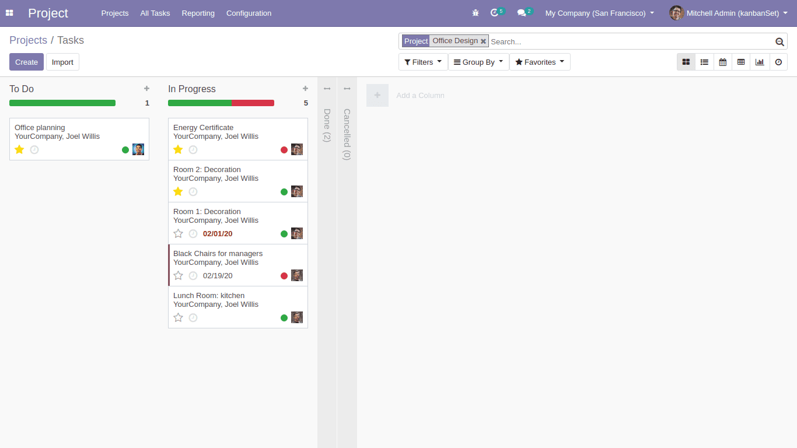Screen dimensions: 797x448
Task: Open the activities clock notifications
Action: [495, 13]
